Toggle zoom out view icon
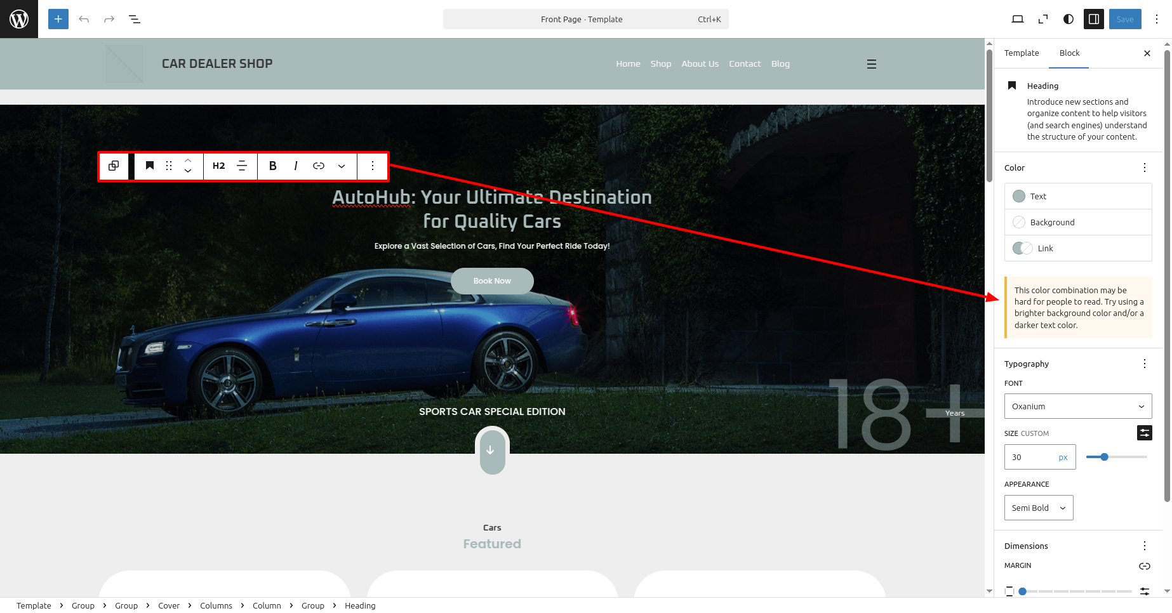1172x613 pixels. pos(1043,19)
